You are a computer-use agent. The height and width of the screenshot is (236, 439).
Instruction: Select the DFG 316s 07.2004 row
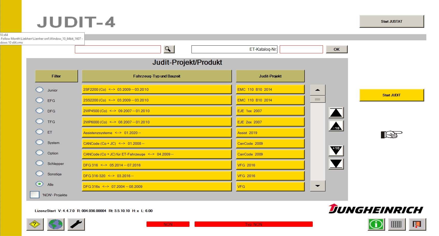tap(157, 187)
